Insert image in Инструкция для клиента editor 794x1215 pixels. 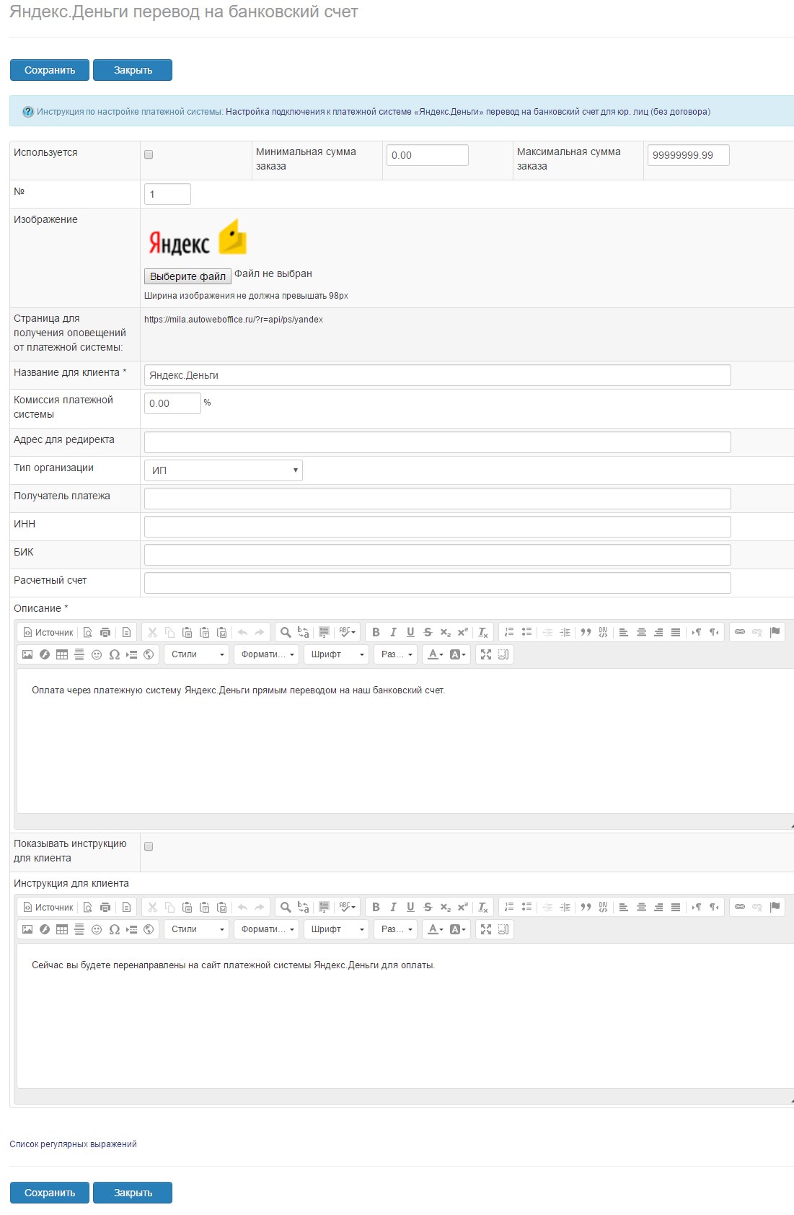[x=27, y=929]
